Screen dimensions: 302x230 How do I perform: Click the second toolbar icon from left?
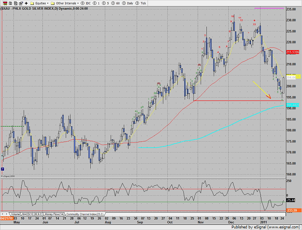click(9, 3)
